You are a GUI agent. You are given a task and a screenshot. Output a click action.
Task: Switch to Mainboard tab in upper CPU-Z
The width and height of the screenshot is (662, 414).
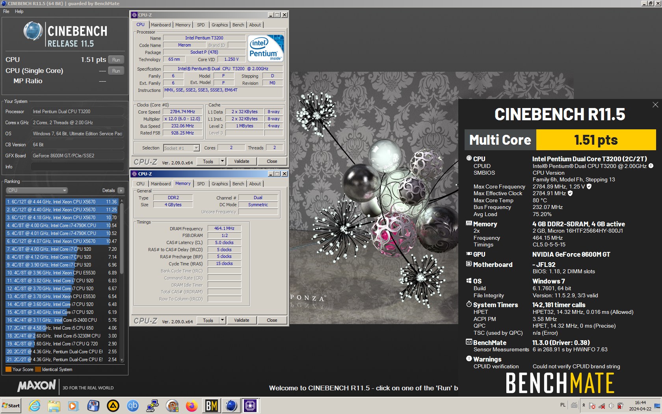pos(161,25)
